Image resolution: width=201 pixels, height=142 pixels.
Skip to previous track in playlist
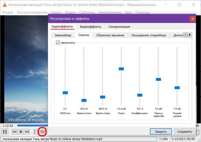point(14,132)
